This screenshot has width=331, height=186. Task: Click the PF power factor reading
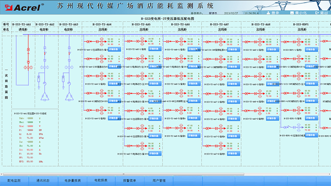pos(26,157)
